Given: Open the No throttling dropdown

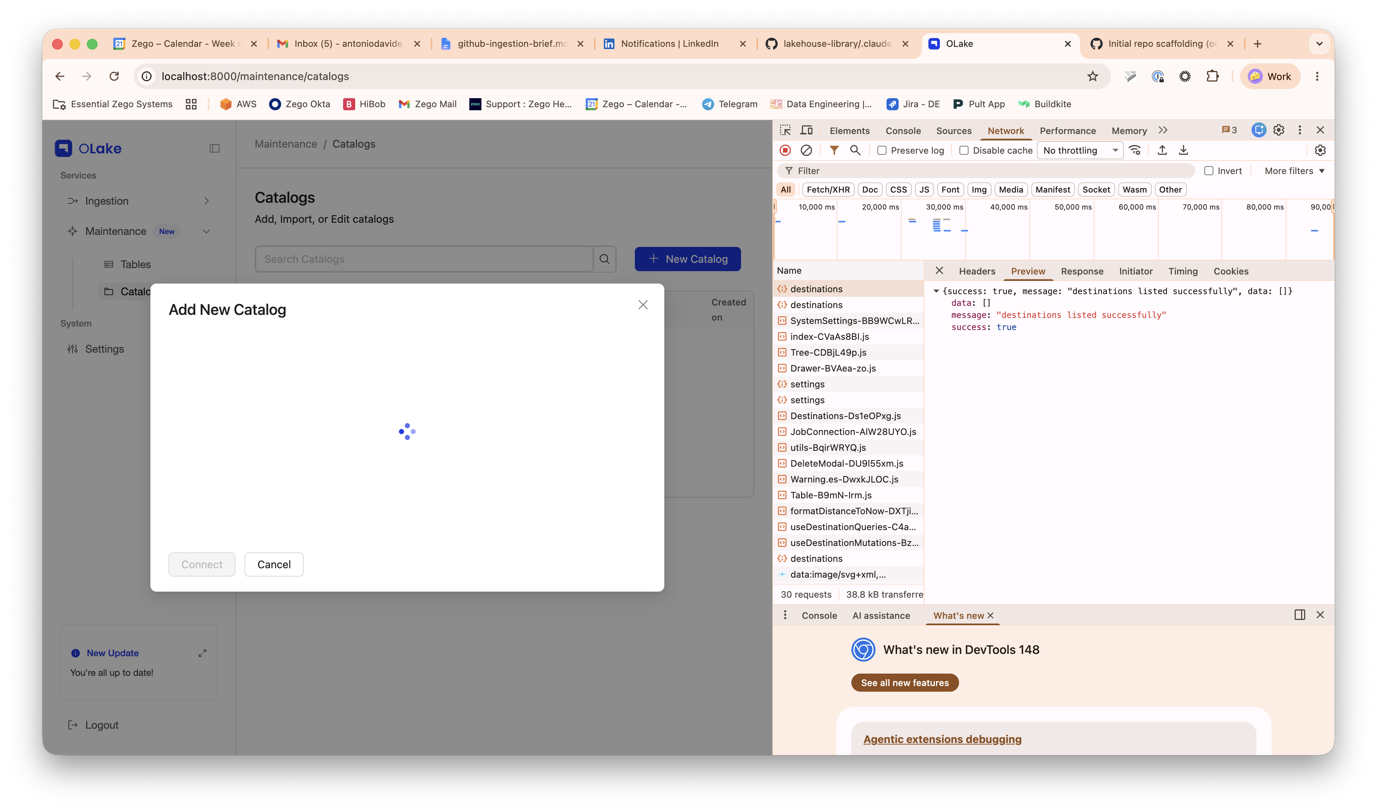Looking at the screenshot, I should point(1080,150).
